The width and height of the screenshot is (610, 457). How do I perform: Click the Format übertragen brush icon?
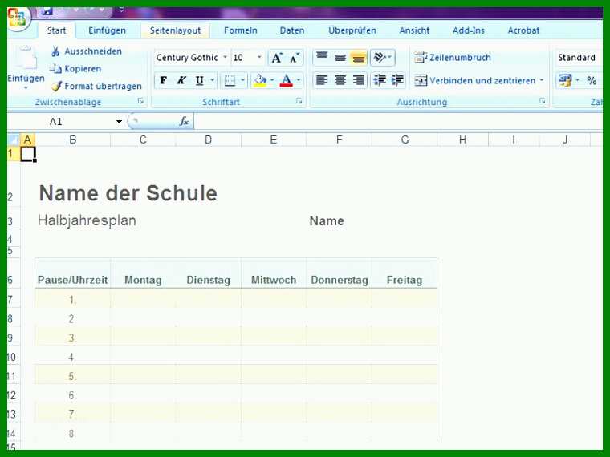coord(57,86)
